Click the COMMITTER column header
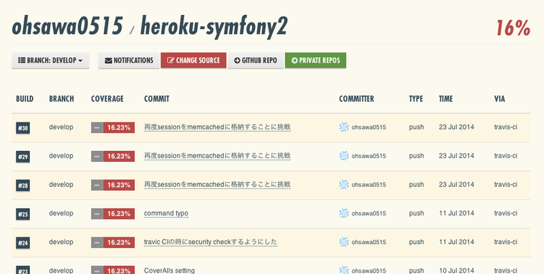This screenshot has width=544, height=274. tap(356, 99)
